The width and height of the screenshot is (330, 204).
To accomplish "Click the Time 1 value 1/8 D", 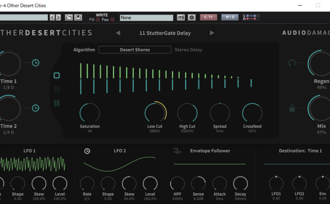I will (8, 88).
